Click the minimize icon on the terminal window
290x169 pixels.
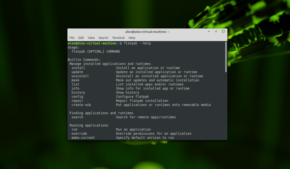[208, 31]
